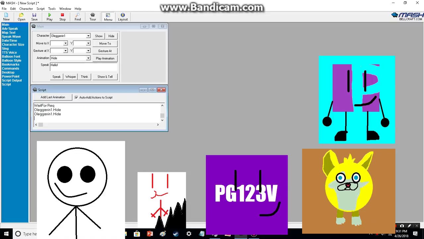The image size is (424, 239).
Task: Expand the Gesture at X dropdown
Action: pyautogui.click(x=65, y=51)
